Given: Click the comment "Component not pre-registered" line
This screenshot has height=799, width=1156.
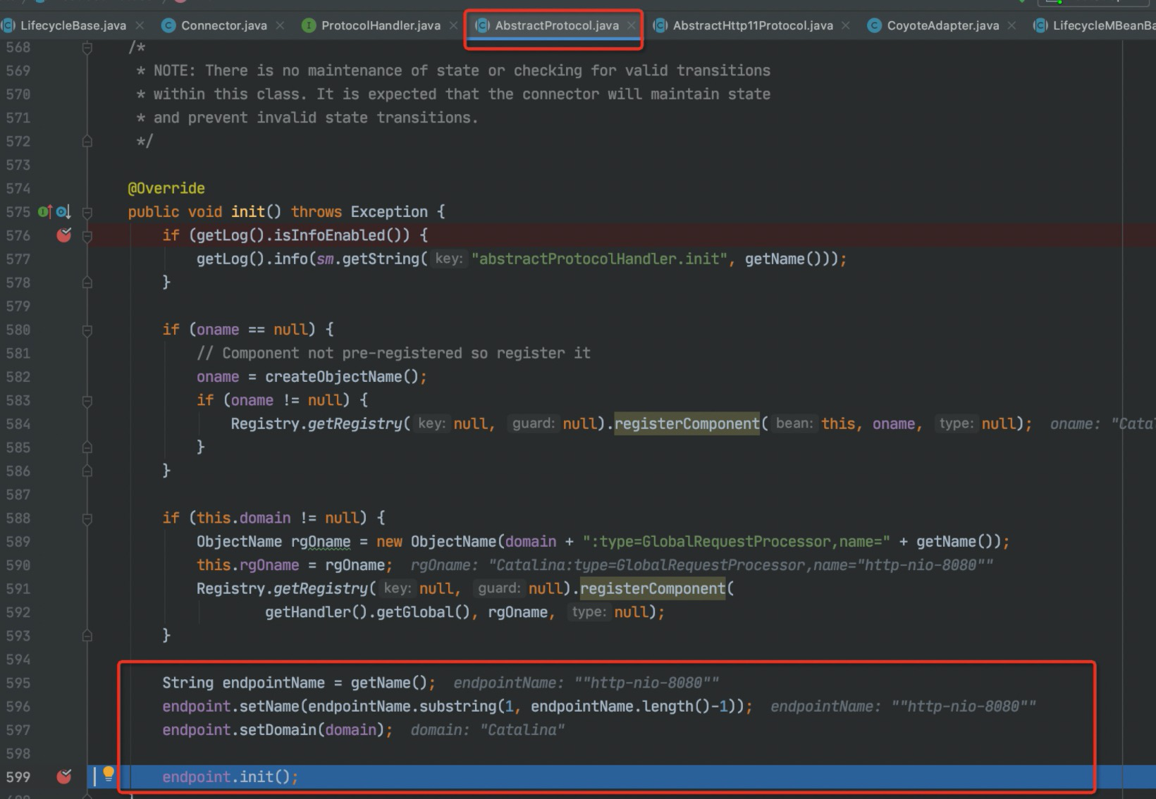Looking at the screenshot, I should point(393,353).
